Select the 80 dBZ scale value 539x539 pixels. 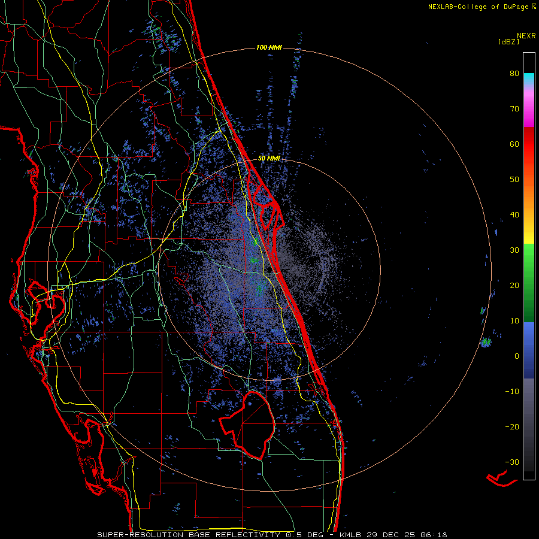click(514, 73)
